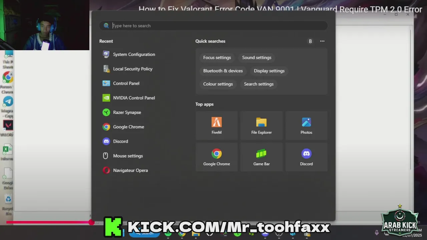Click the red video progress bar handle
Viewport: 427px width, 240px height.
(x=91, y=222)
